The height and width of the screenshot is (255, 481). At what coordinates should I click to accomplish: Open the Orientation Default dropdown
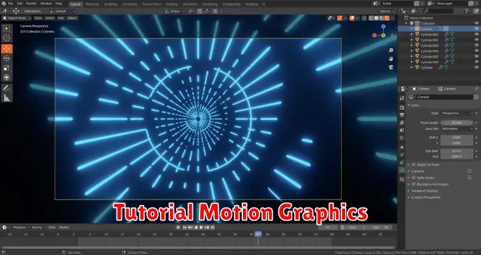(63, 11)
